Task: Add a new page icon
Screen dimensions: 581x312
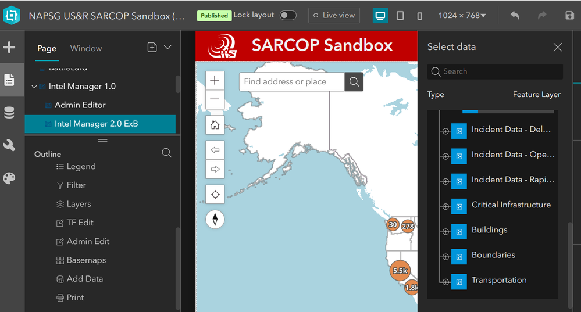Action: [x=152, y=48]
